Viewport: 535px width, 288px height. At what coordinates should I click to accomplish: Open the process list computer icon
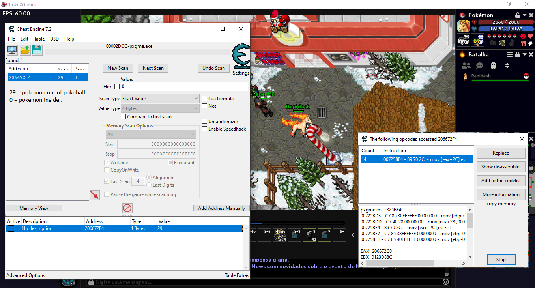[12, 50]
